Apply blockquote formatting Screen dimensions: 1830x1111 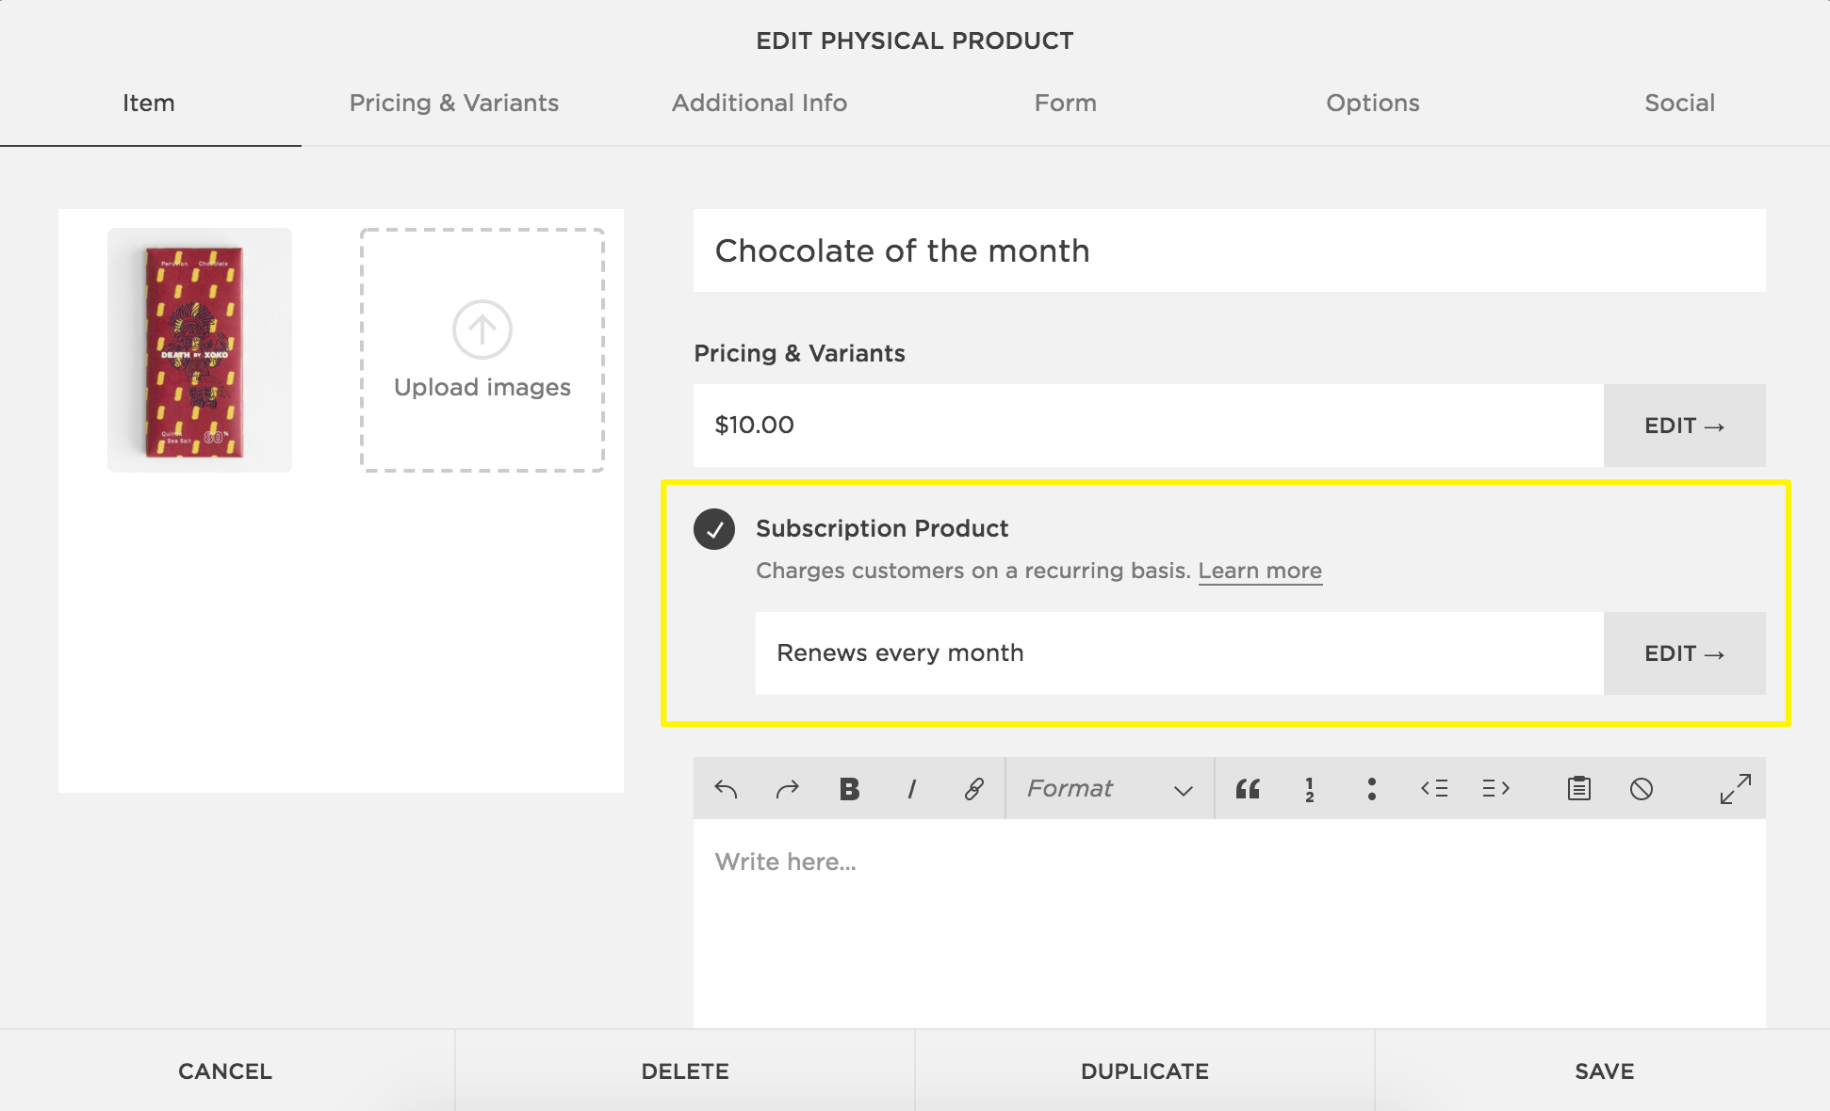(1248, 789)
